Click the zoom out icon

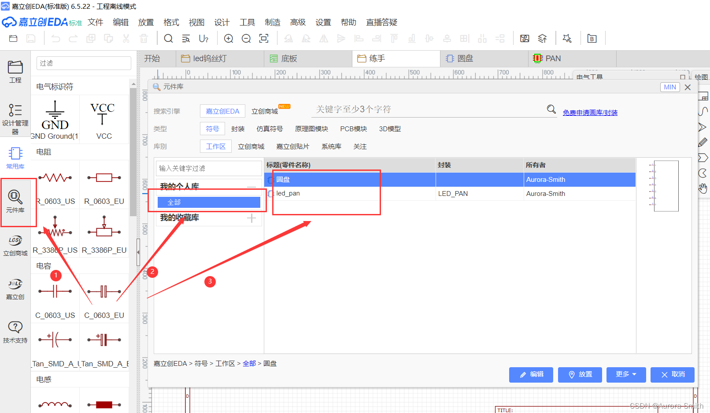246,39
